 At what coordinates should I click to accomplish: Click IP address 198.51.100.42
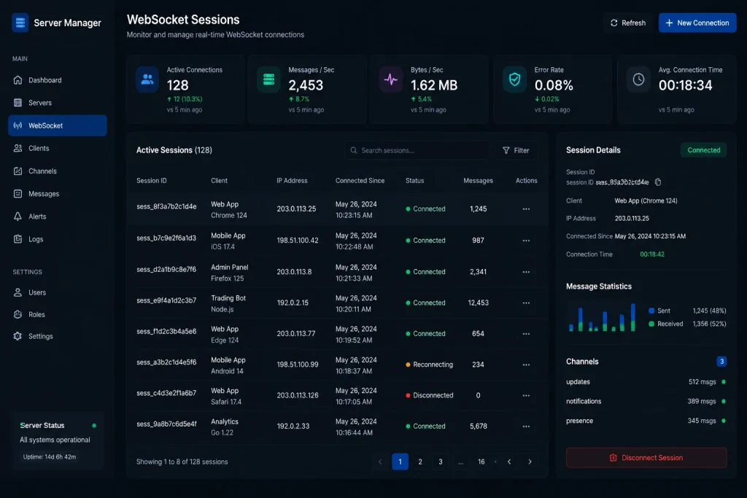tap(298, 241)
